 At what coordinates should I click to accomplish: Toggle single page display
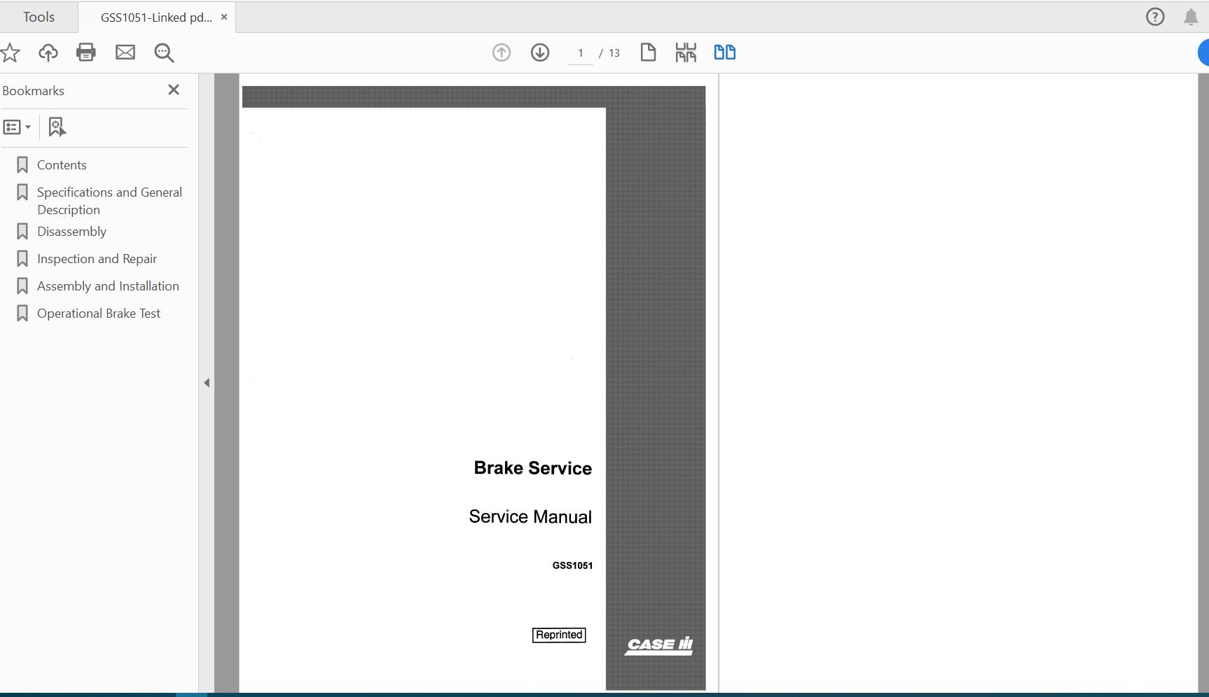click(648, 52)
